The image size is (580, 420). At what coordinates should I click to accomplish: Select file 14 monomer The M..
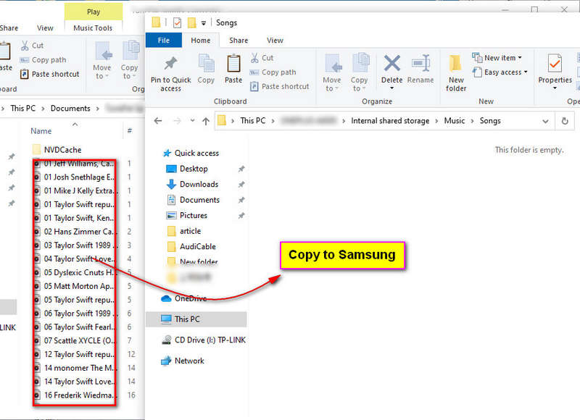coord(74,368)
